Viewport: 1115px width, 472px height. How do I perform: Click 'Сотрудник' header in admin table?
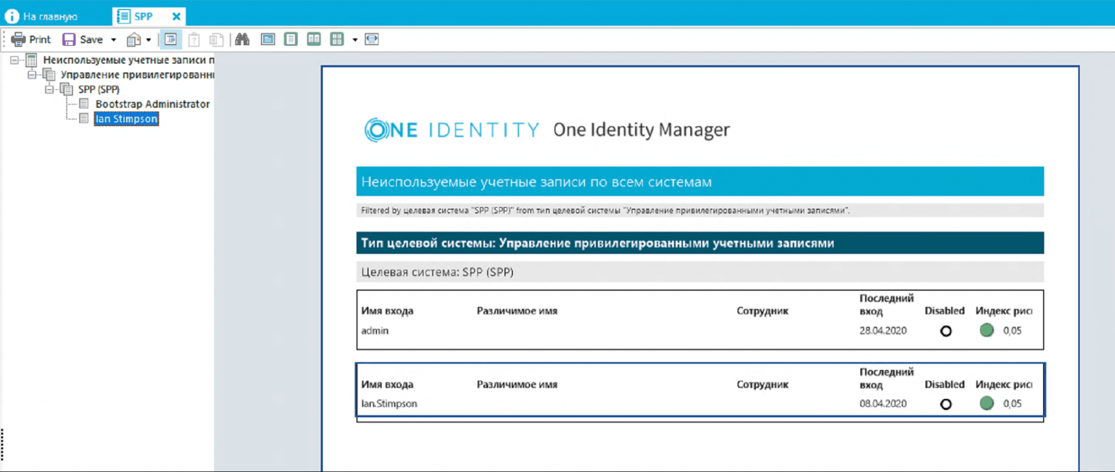click(x=762, y=311)
